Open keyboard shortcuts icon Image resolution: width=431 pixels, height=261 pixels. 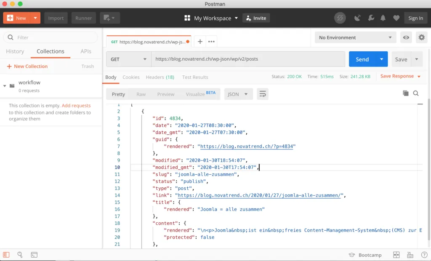(x=410, y=255)
